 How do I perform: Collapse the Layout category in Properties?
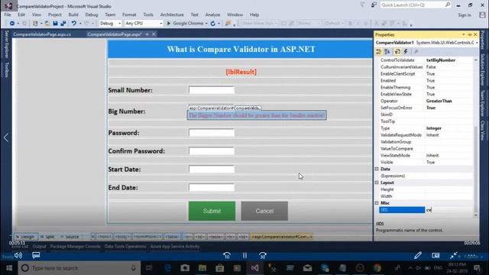[377, 183]
